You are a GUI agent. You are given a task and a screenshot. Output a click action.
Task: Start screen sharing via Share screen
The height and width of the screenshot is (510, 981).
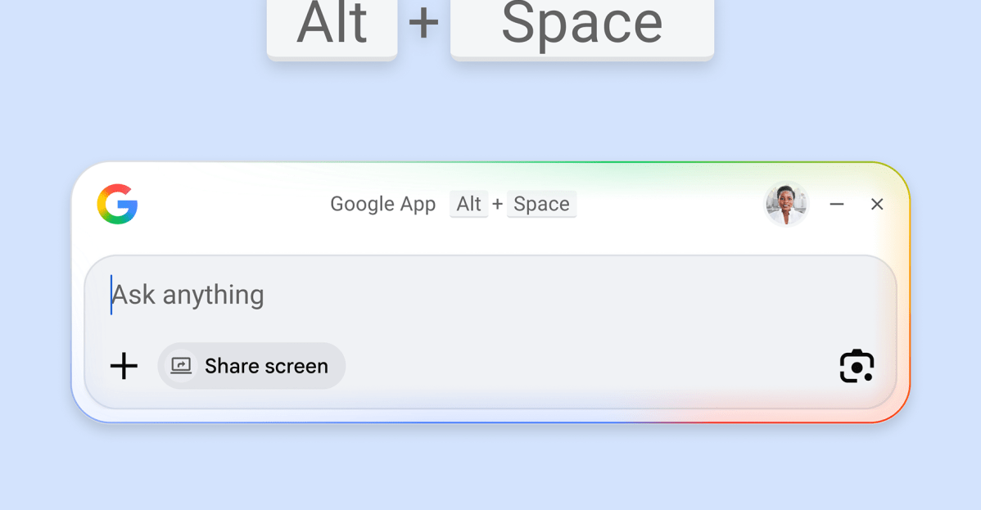(251, 366)
